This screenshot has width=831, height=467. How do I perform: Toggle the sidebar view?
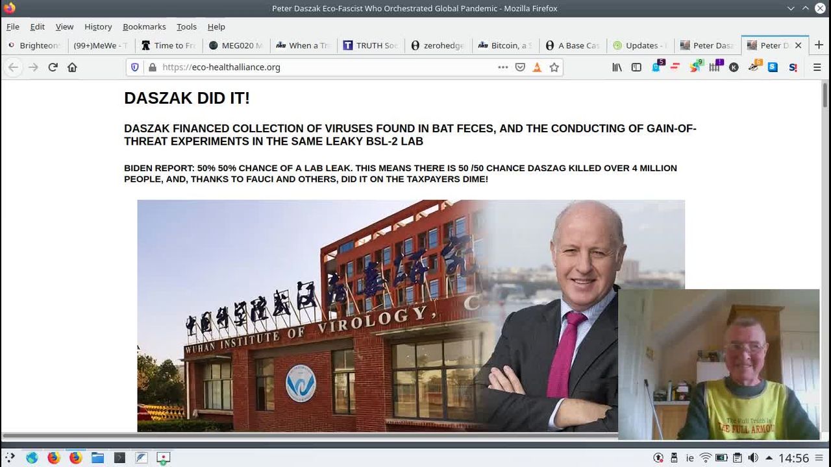pyautogui.click(x=636, y=67)
